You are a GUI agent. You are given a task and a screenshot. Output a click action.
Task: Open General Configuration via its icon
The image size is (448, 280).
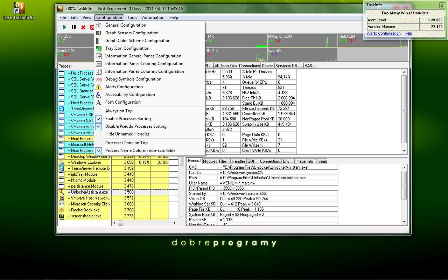pyautogui.click(x=99, y=25)
